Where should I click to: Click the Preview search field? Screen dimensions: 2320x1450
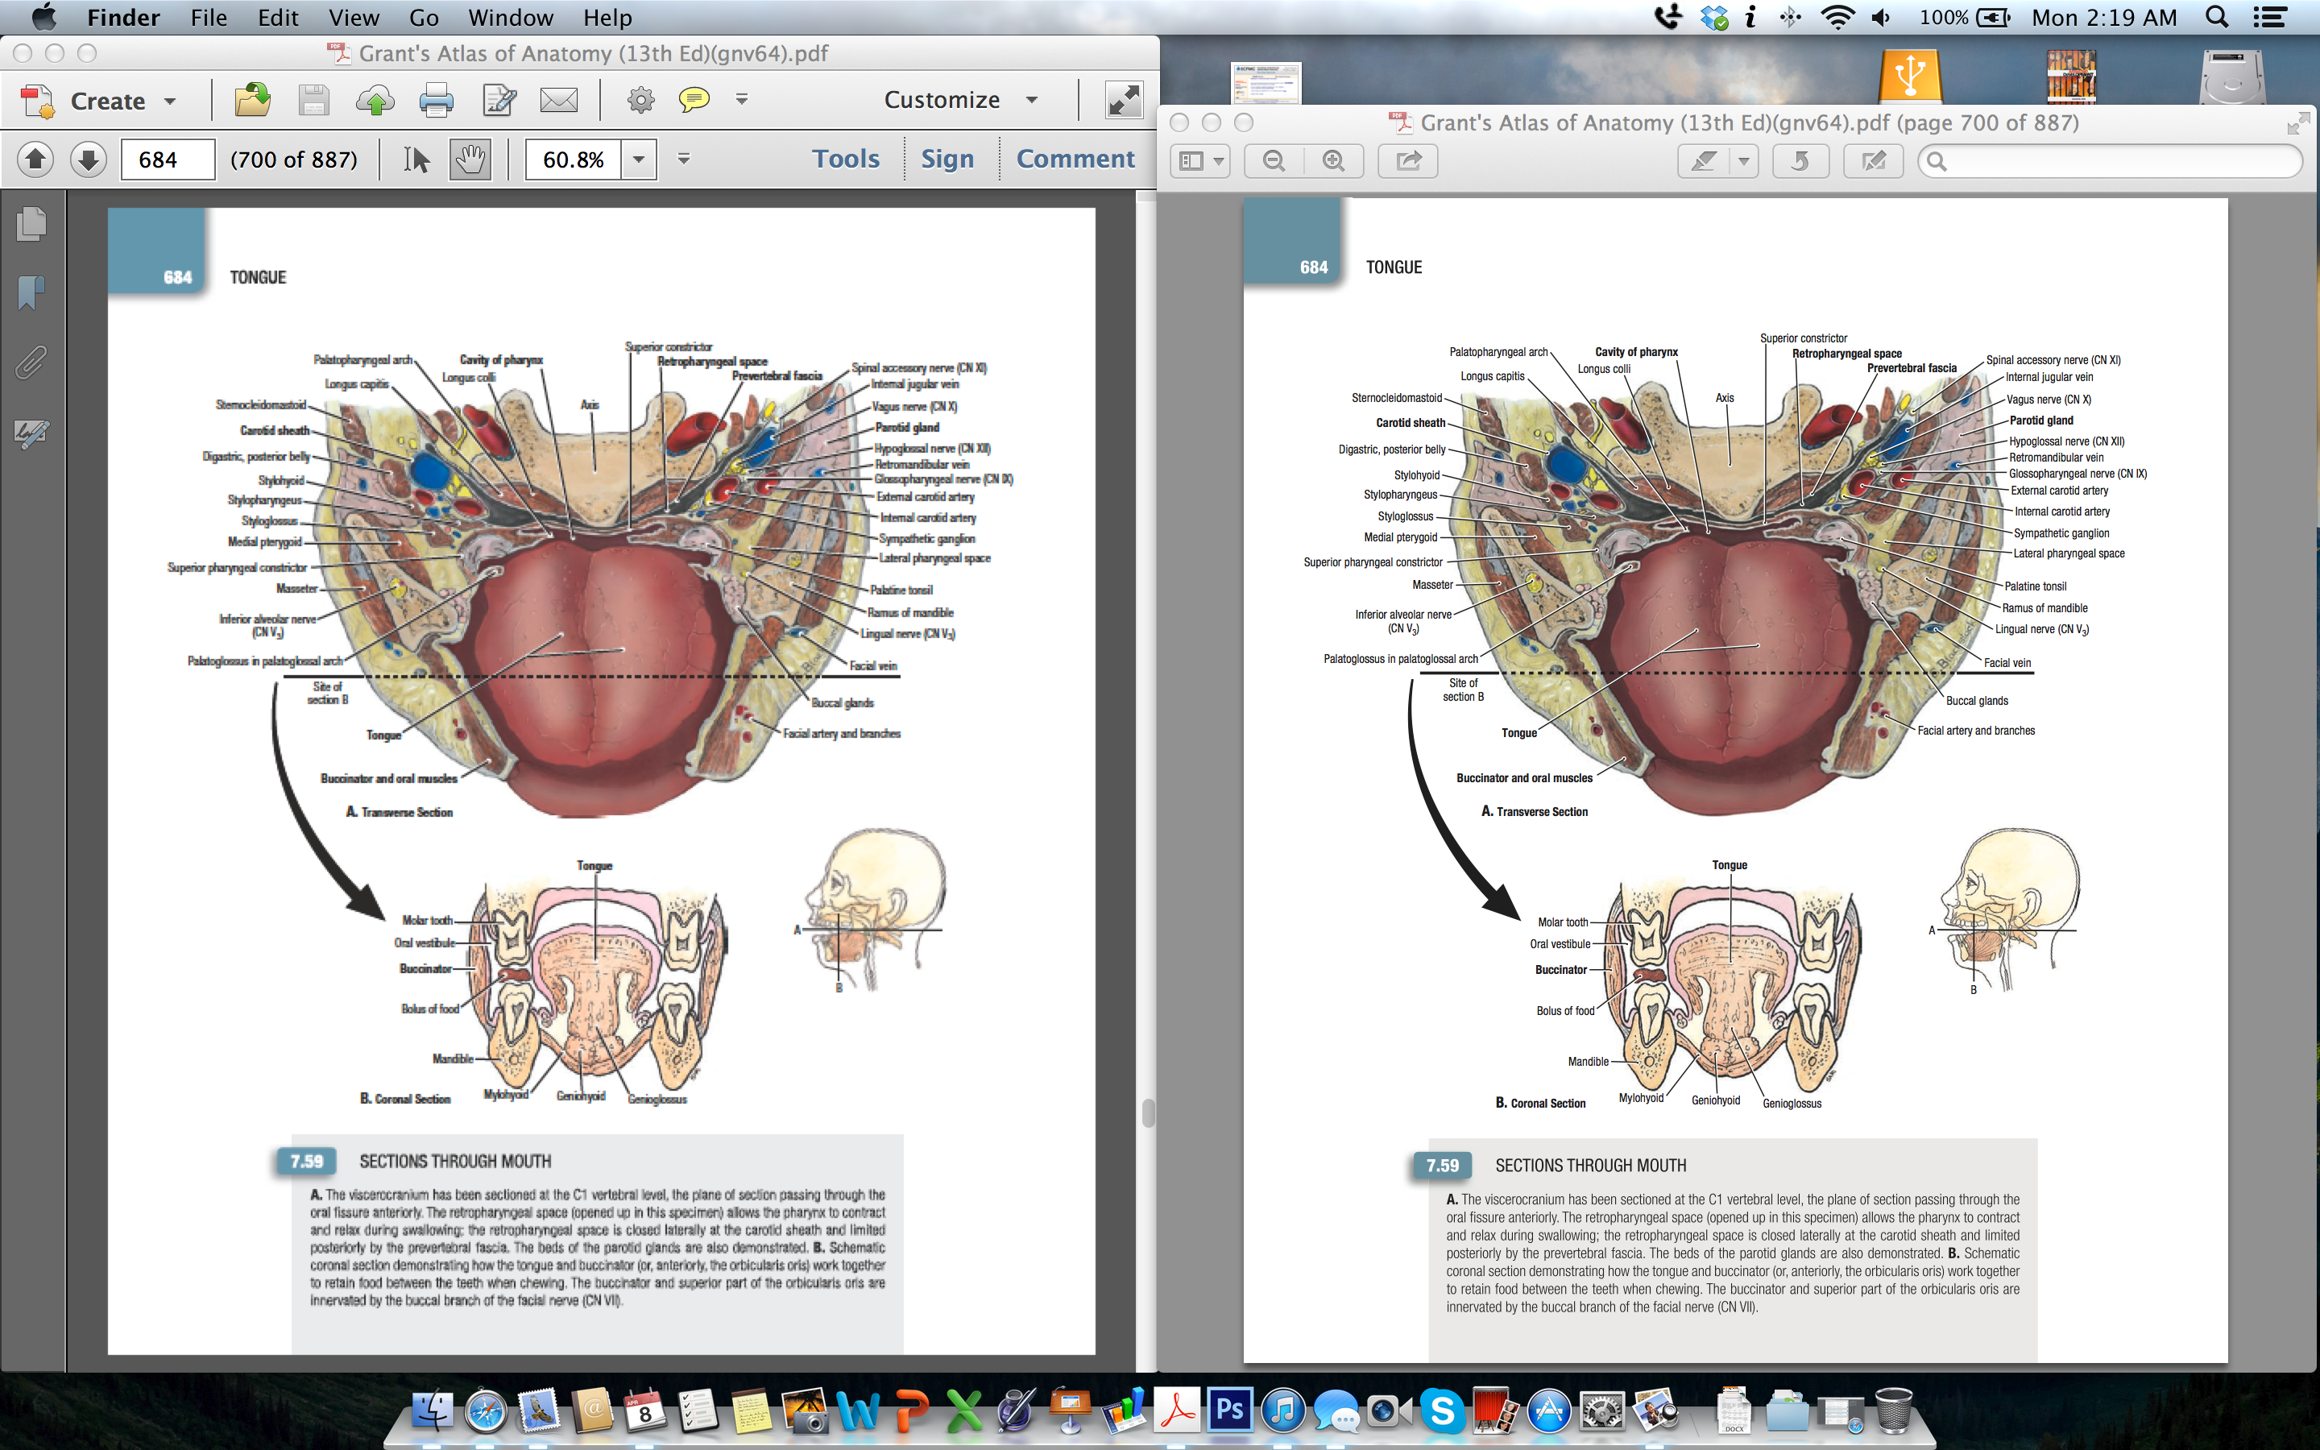point(2109,161)
